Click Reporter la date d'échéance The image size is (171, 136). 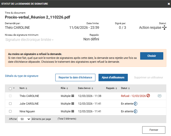pyautogui.click(x=75, y=77)
